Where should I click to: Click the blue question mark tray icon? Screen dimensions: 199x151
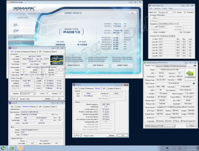(167, 148)
